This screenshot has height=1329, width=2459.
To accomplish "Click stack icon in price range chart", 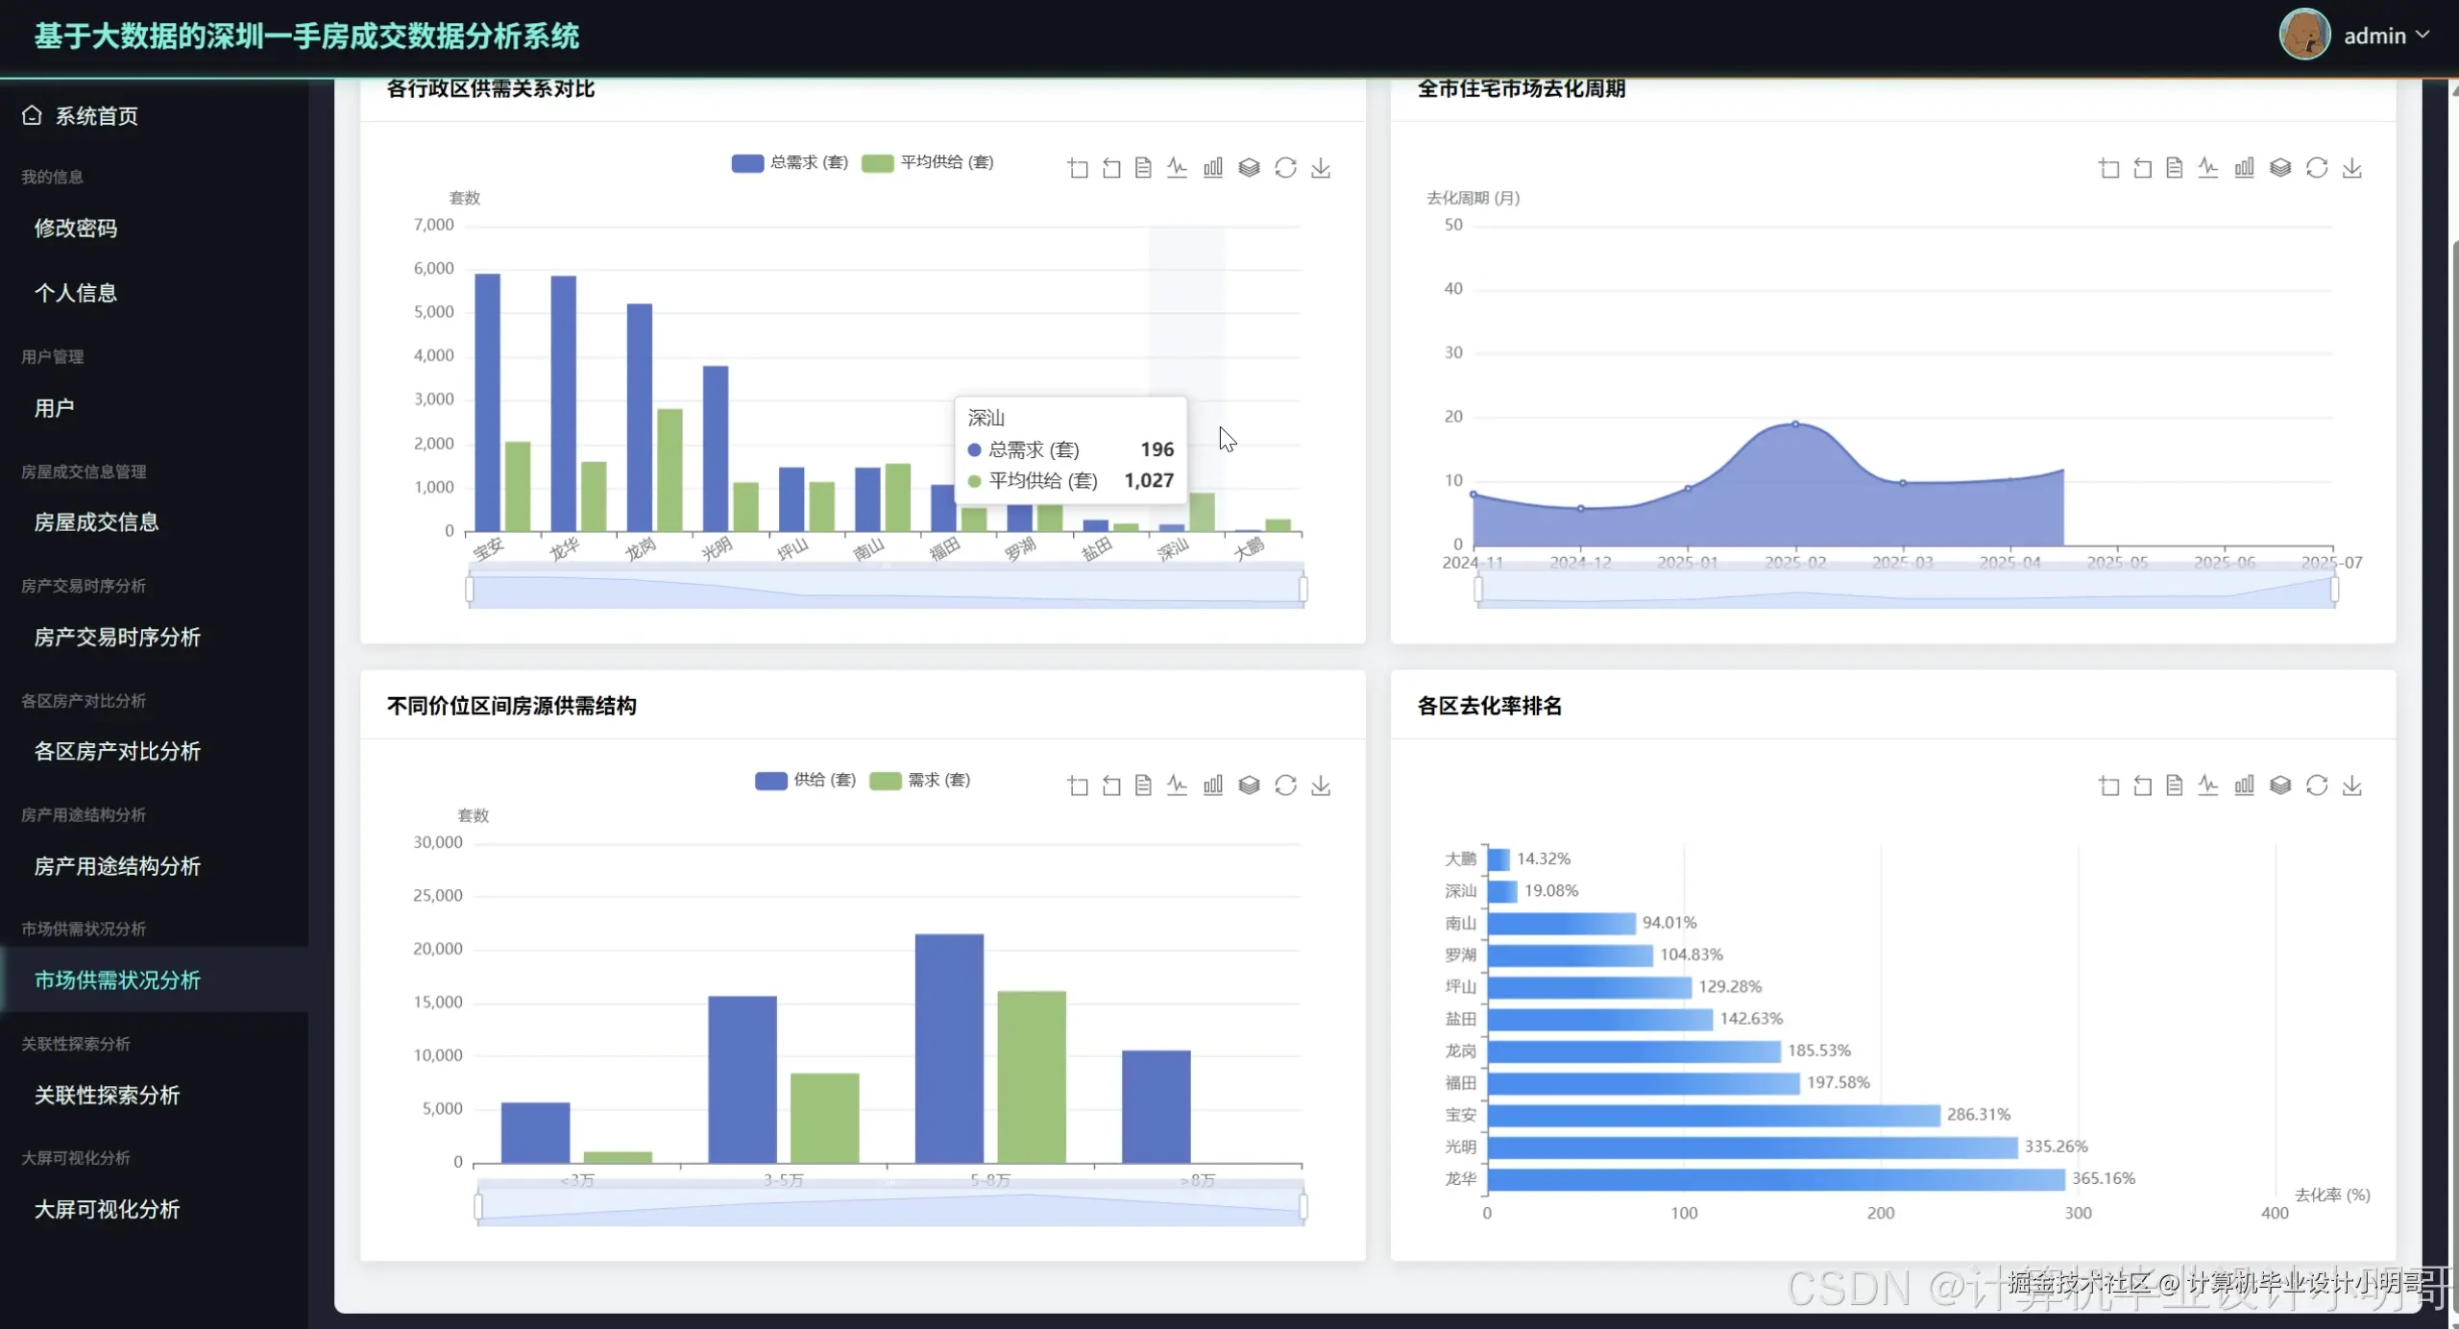I will click(x=1249, y=785).
